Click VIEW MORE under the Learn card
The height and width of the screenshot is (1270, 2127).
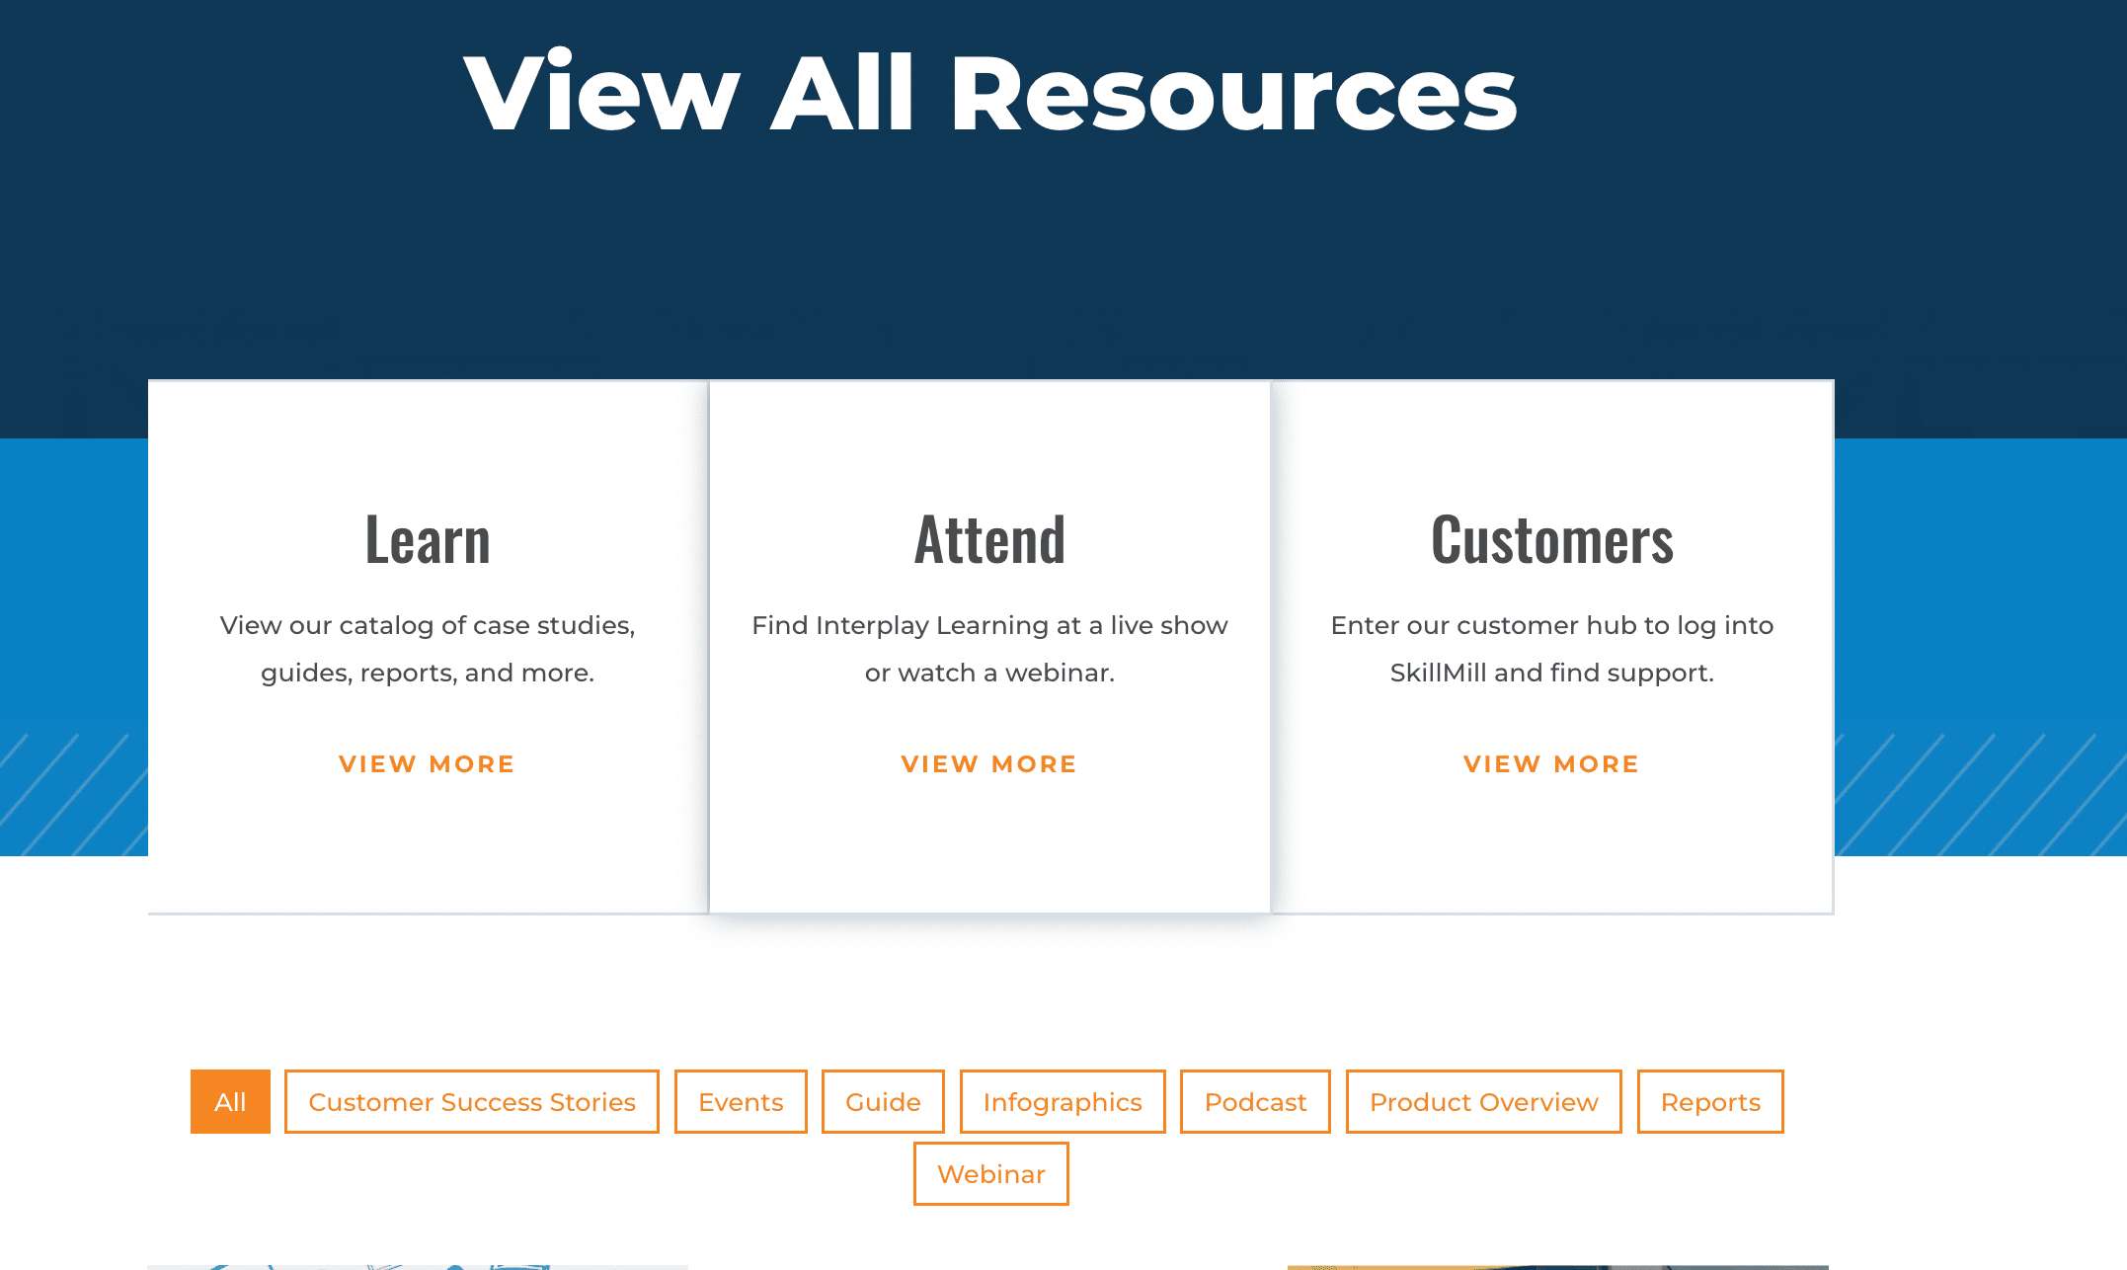[x=427, y=763]
